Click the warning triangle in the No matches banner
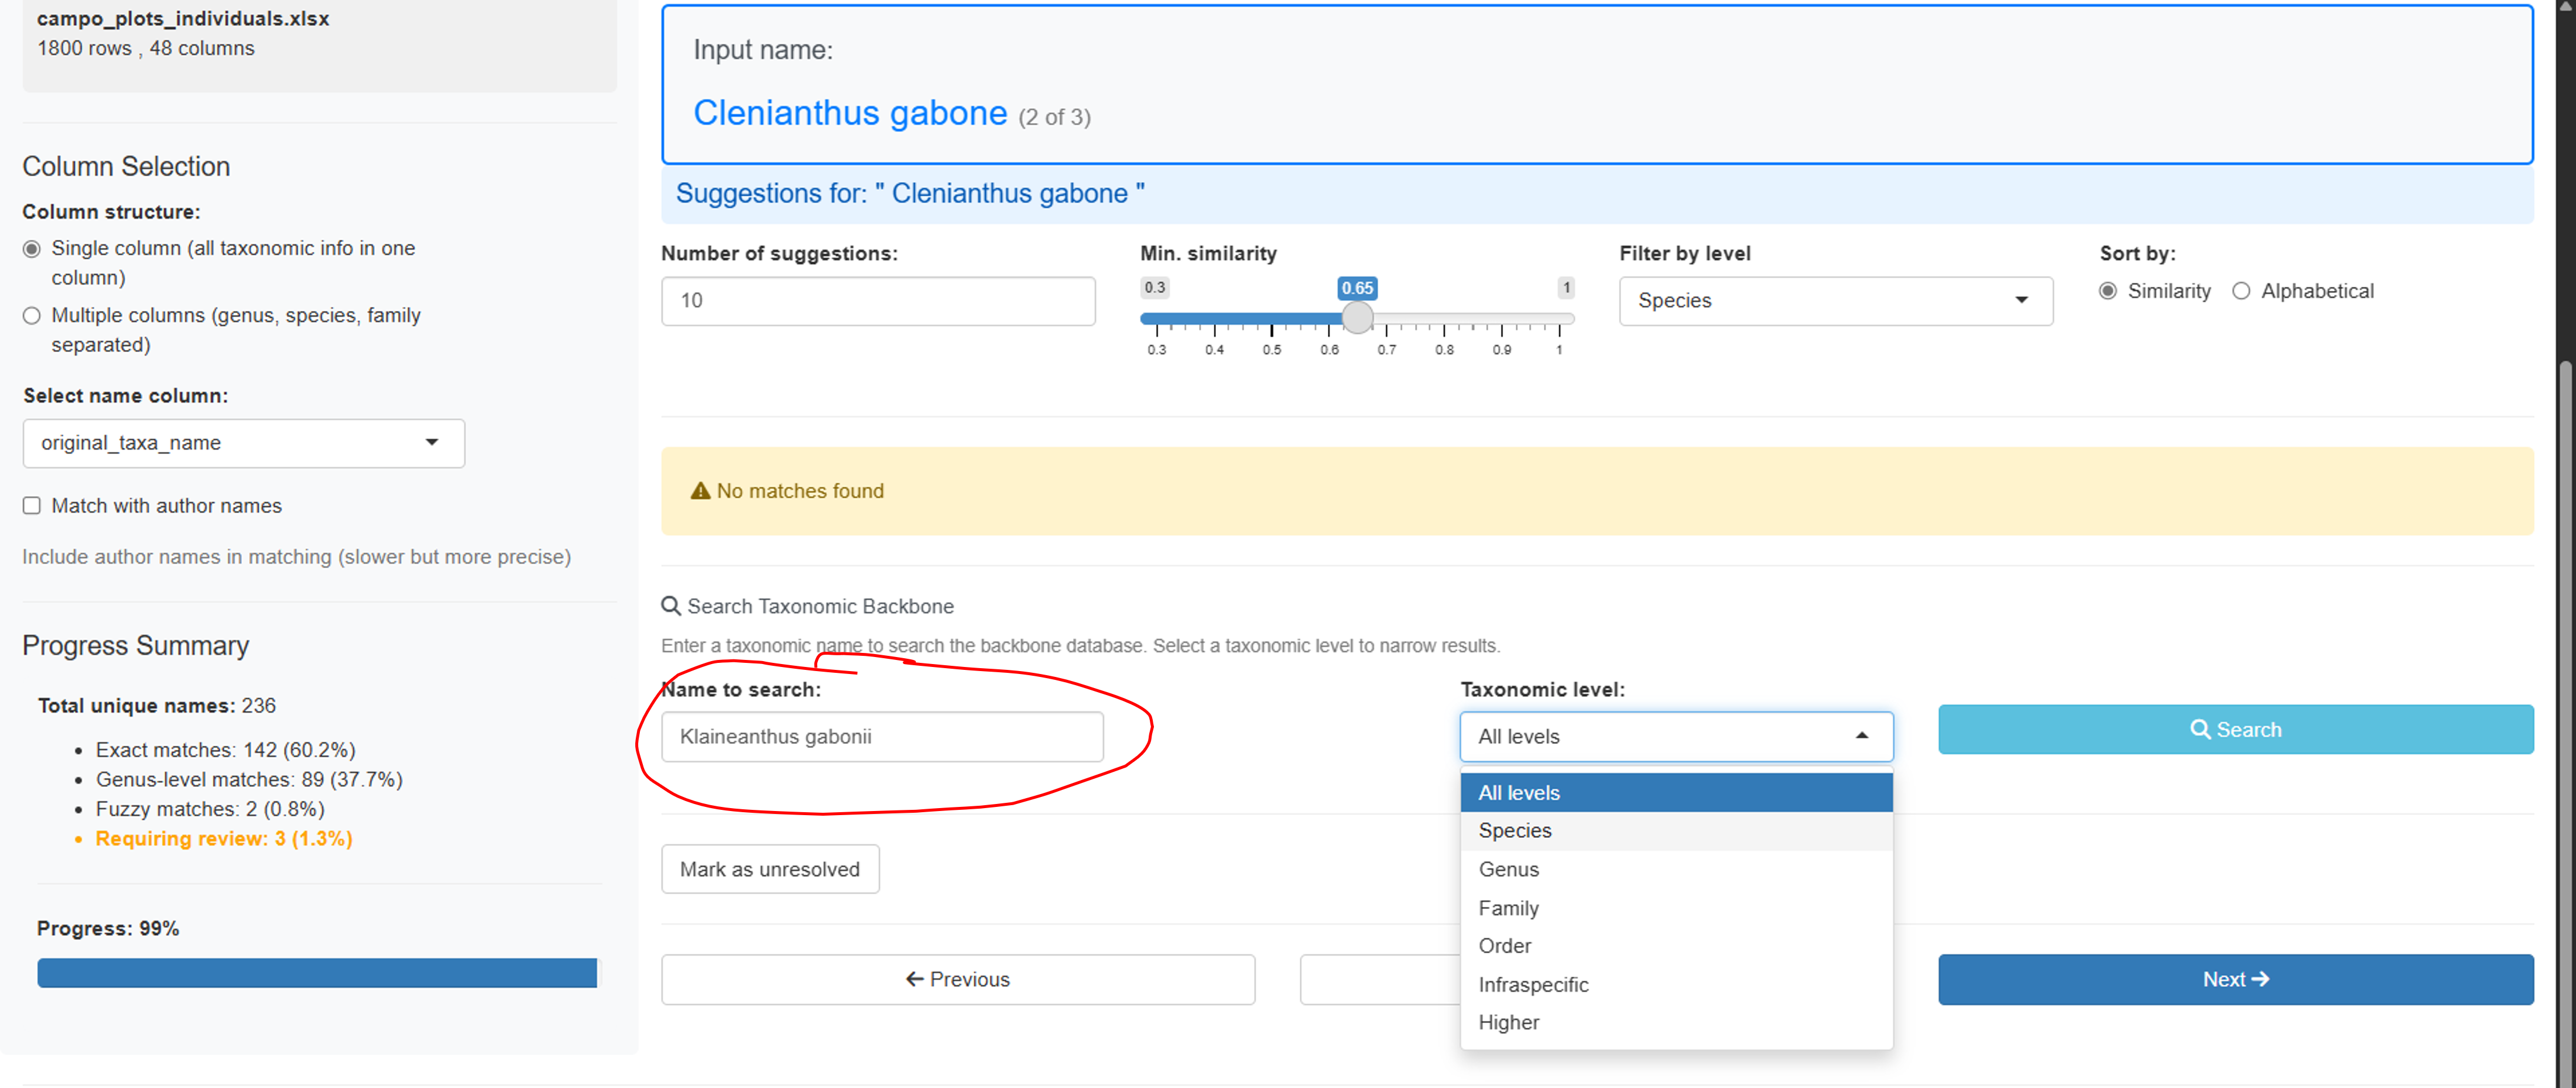Screen dimensions: 2576x1088 tap(700, 490)
